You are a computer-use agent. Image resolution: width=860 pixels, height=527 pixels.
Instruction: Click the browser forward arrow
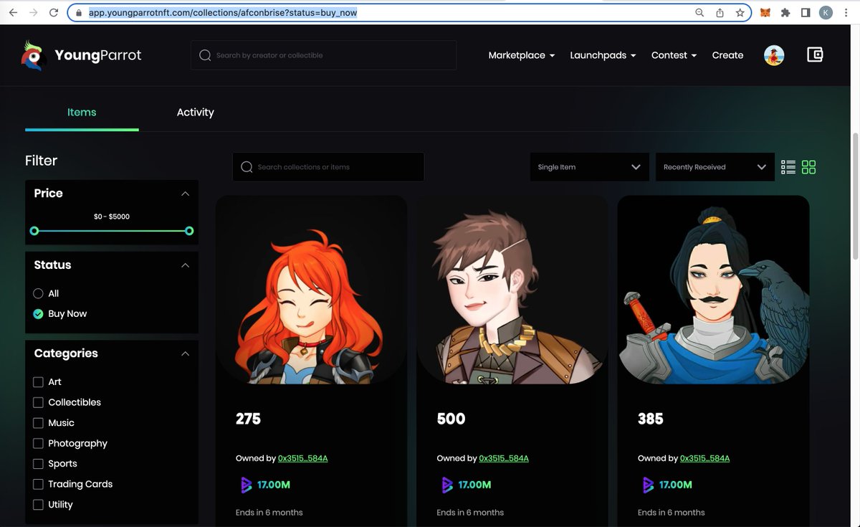33,13
